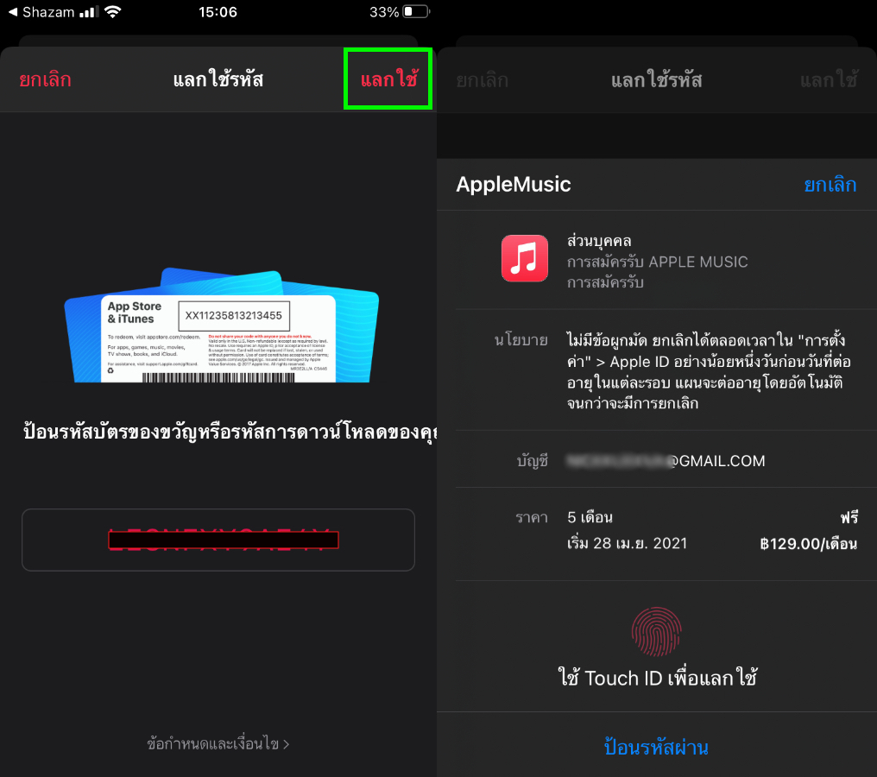Screen dimensions: 877x777
Task: Tap the dimmed ยกเลิก behind the payment sheet
Action: click(482, 81)
